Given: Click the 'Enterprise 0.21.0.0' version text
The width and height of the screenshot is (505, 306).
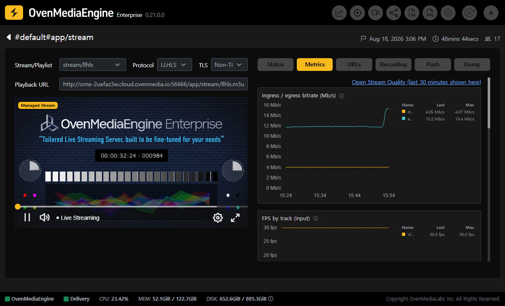Looking at the screenshot, I should [141, 15].
